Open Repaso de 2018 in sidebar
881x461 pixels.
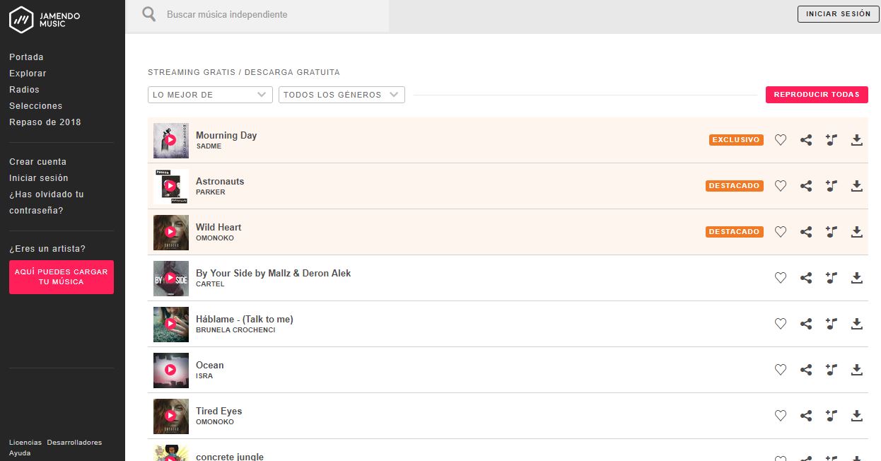45,122
